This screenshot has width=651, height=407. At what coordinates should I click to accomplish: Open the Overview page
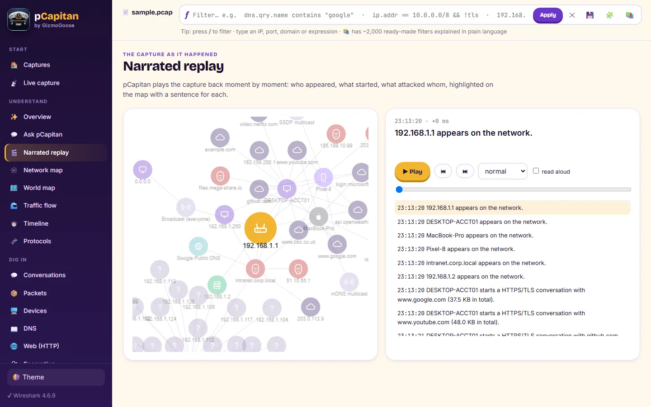pos(56,117)
